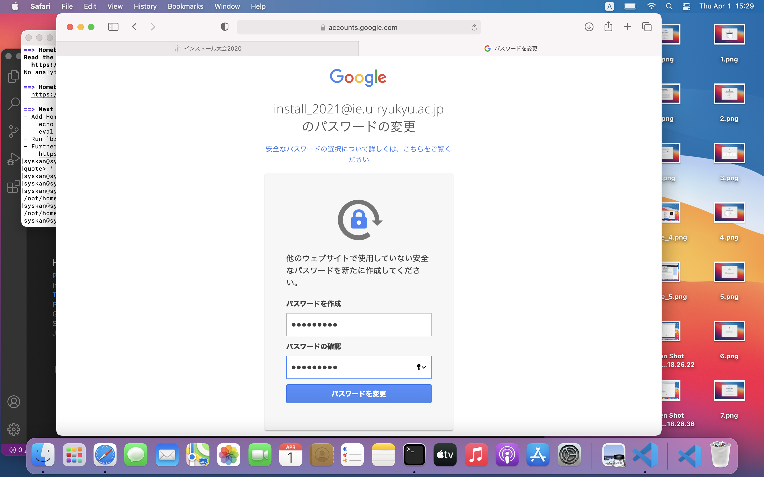
Task: Open Safari downloads list
Action: tap(589, 27)
